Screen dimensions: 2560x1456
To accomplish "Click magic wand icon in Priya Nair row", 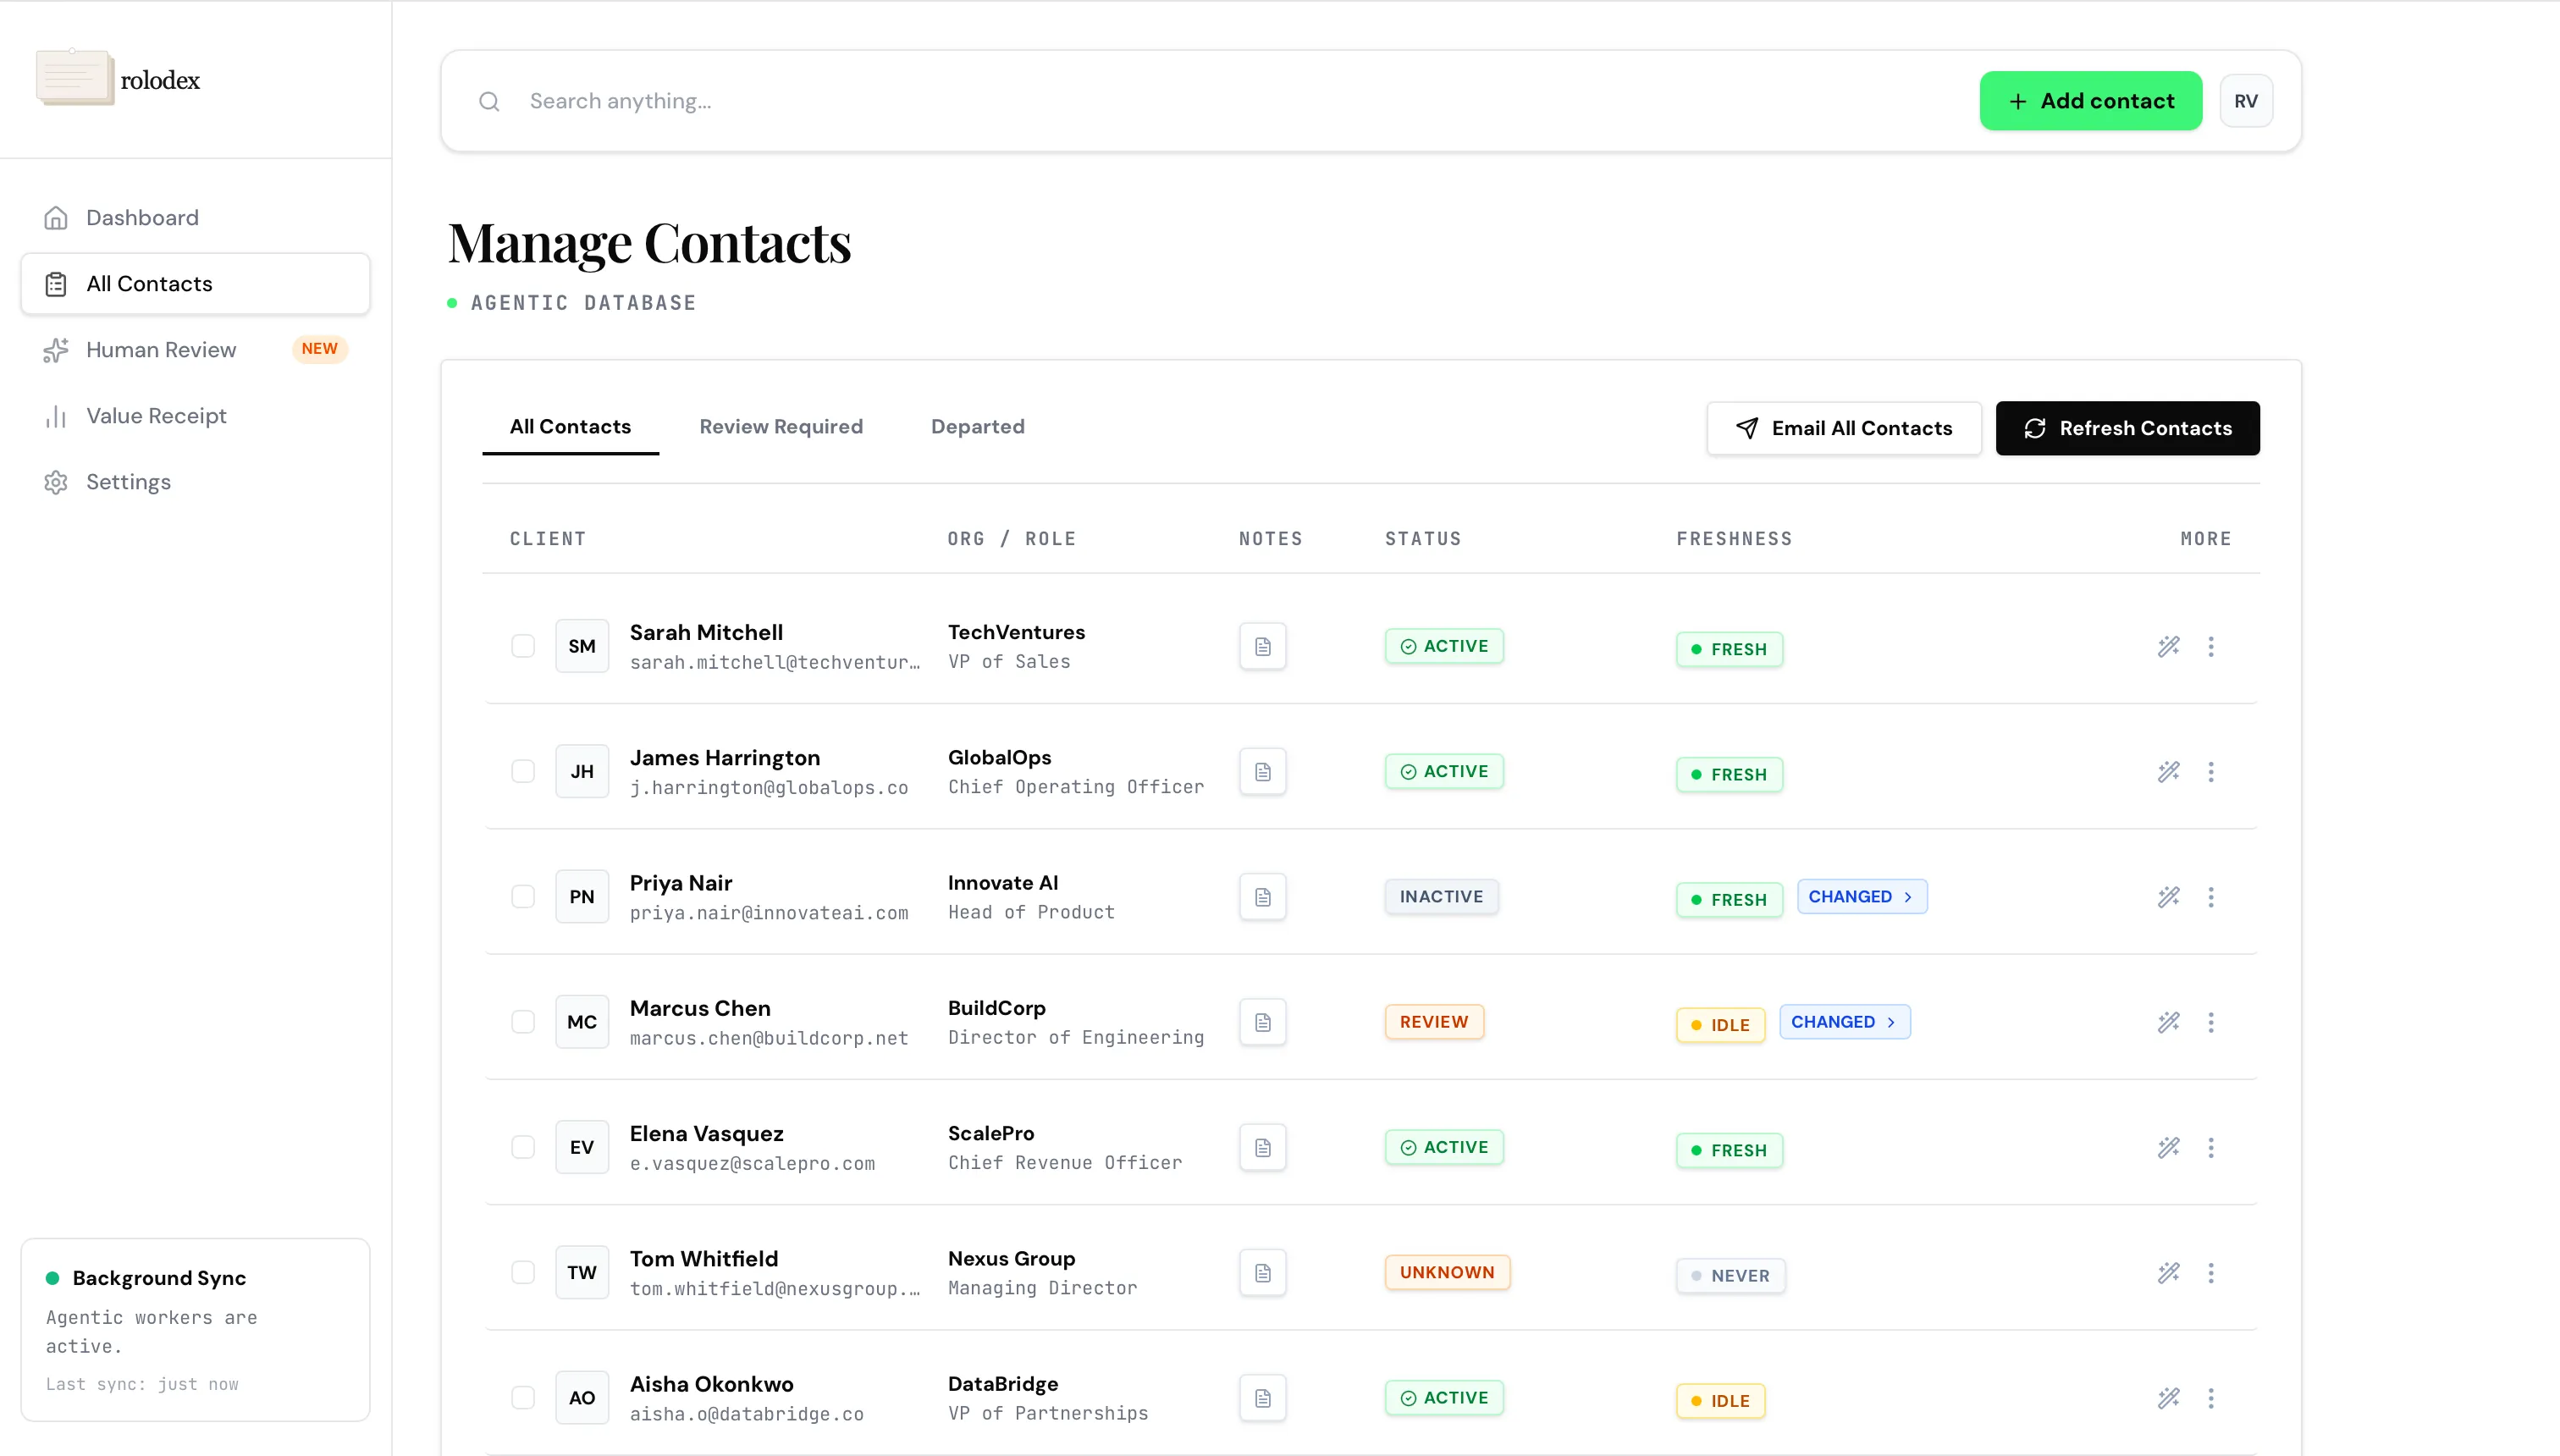I will point(2168,897).
